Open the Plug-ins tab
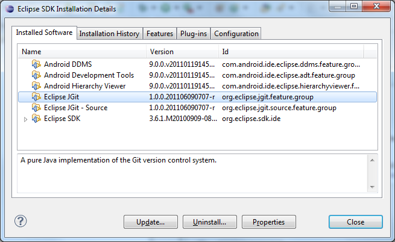Screen dimensions: 395x242 click(x=194, y=34)
